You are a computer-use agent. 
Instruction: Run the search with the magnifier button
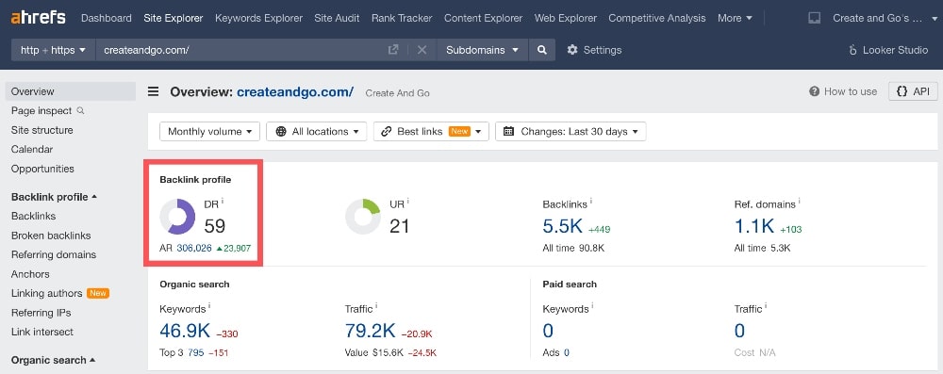click(x=542, y=50)
